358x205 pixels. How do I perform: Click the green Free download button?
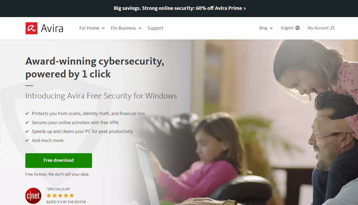pos(59,160)
